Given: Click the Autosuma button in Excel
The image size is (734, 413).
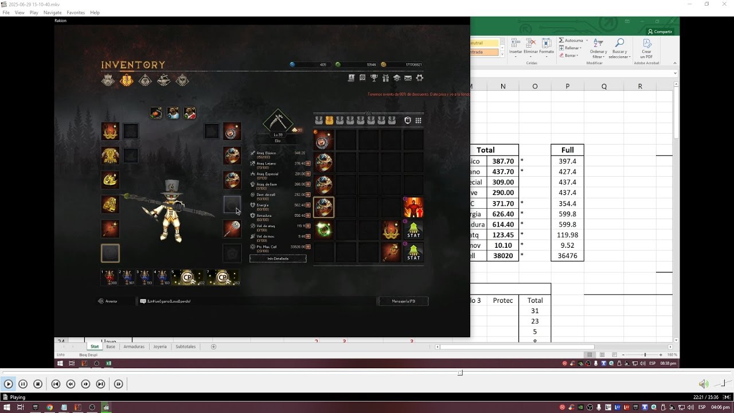Looking at the screenshot, I should point(571,40).
